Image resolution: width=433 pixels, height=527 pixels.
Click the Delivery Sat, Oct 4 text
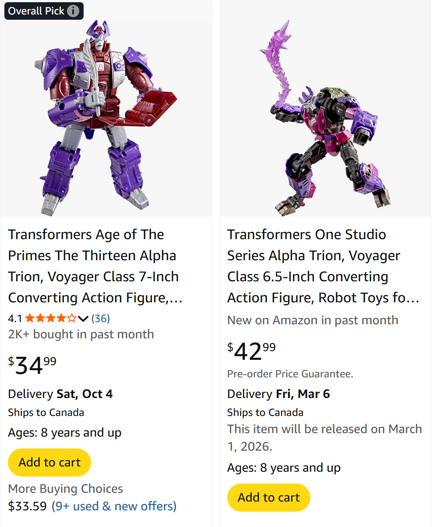(60, 394)
